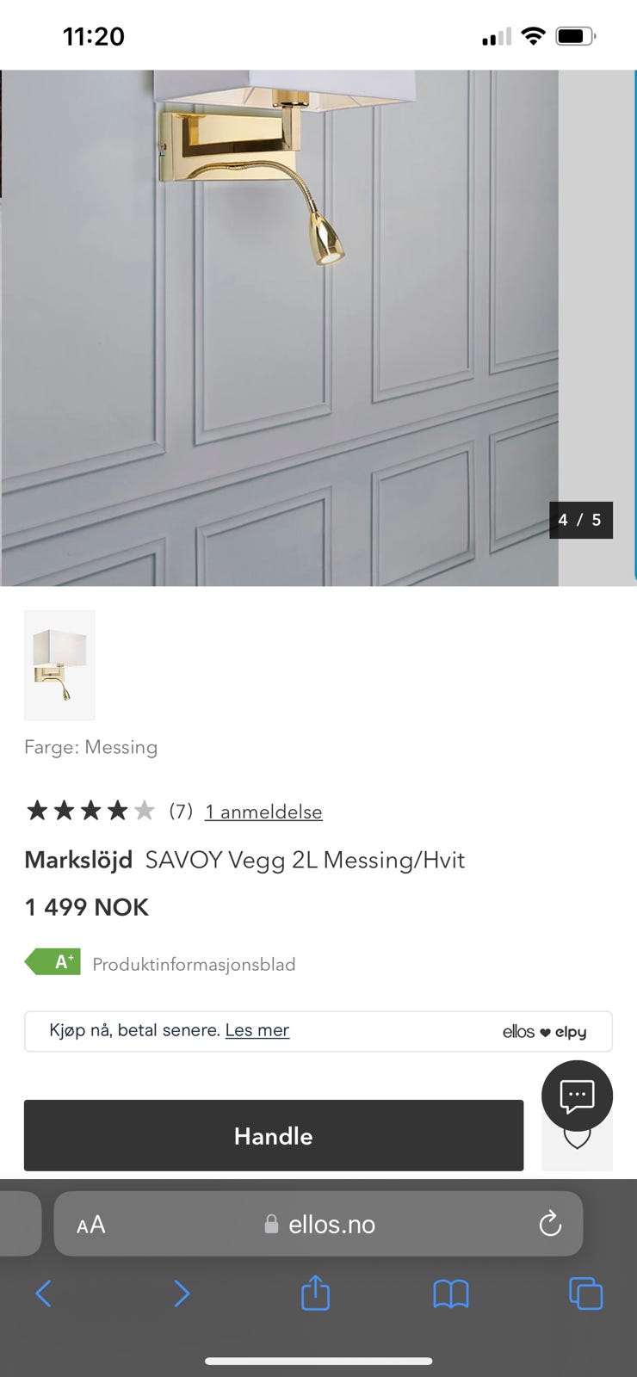
Task: Open the 1 anmeldelse review link
Action: coord(263,812)
